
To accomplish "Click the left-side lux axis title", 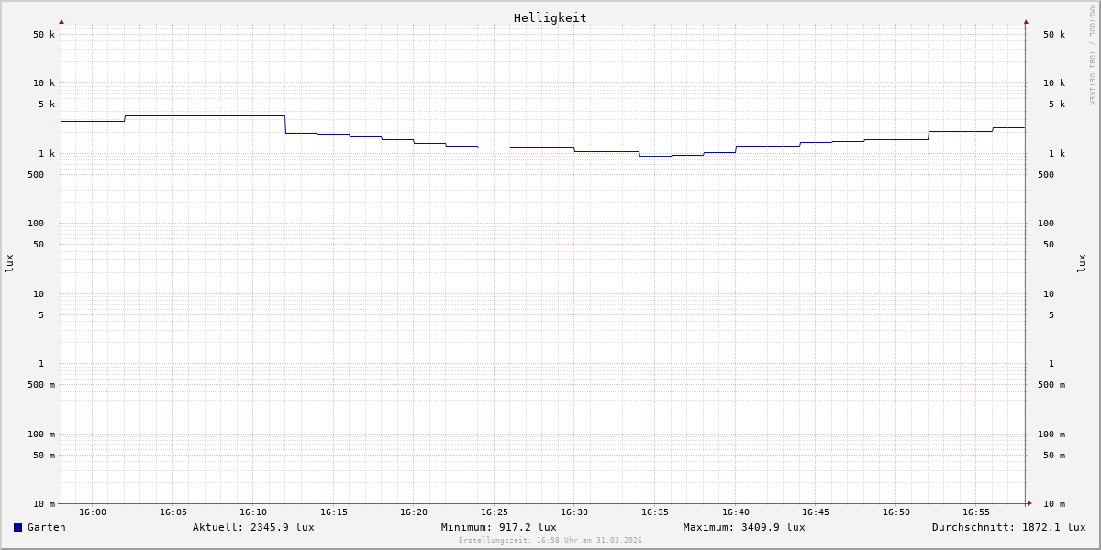I will [x=9, y=263].
